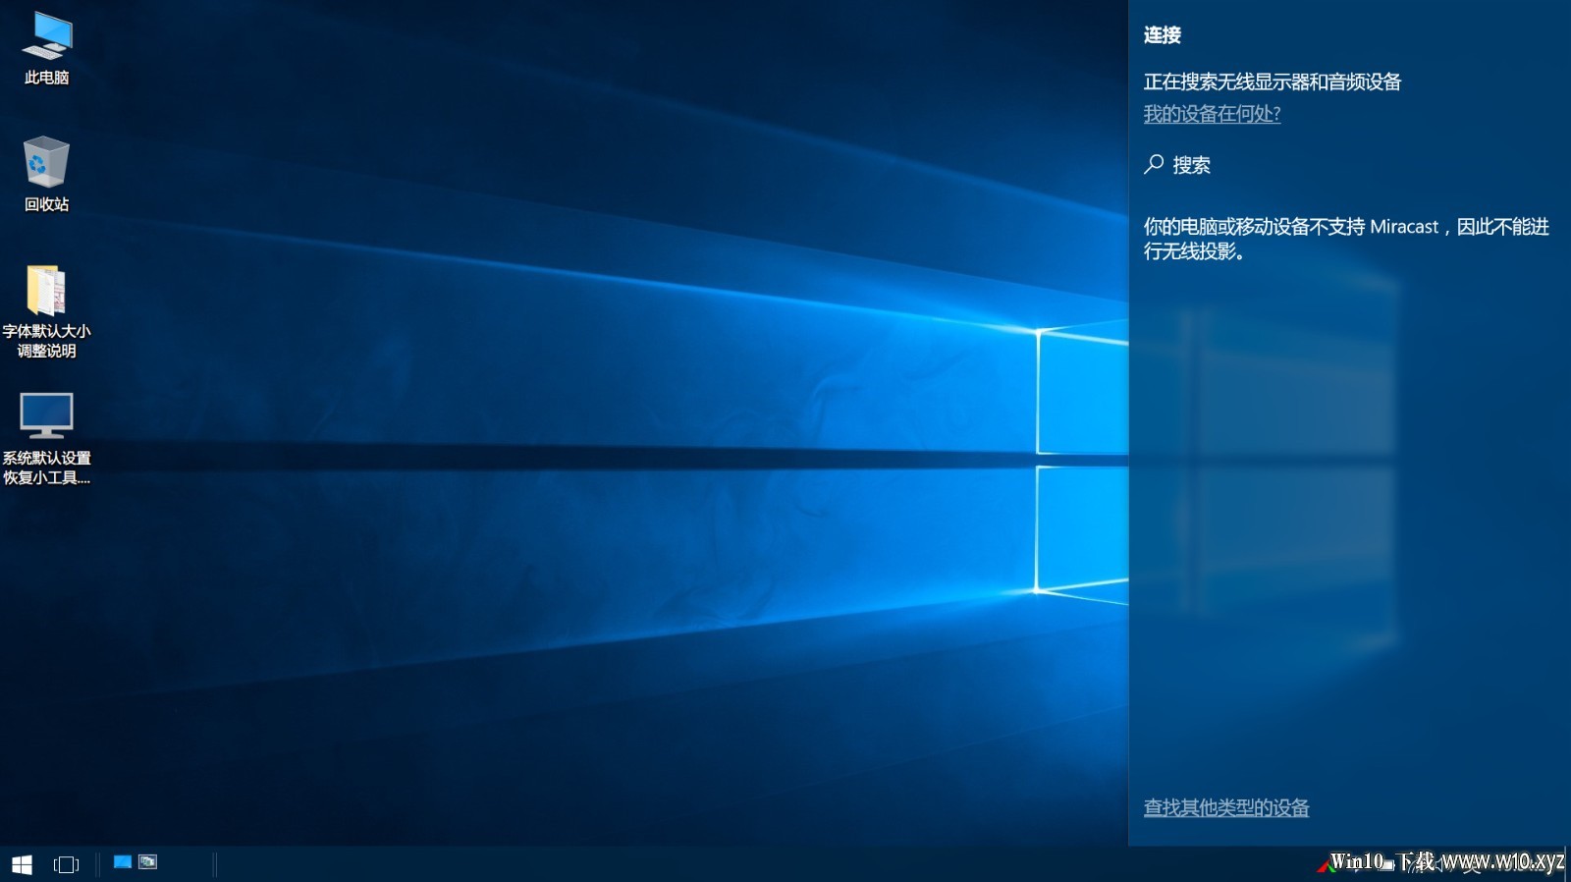Click the blue desktop taskbar shortcut

click(x=123, y=862)
